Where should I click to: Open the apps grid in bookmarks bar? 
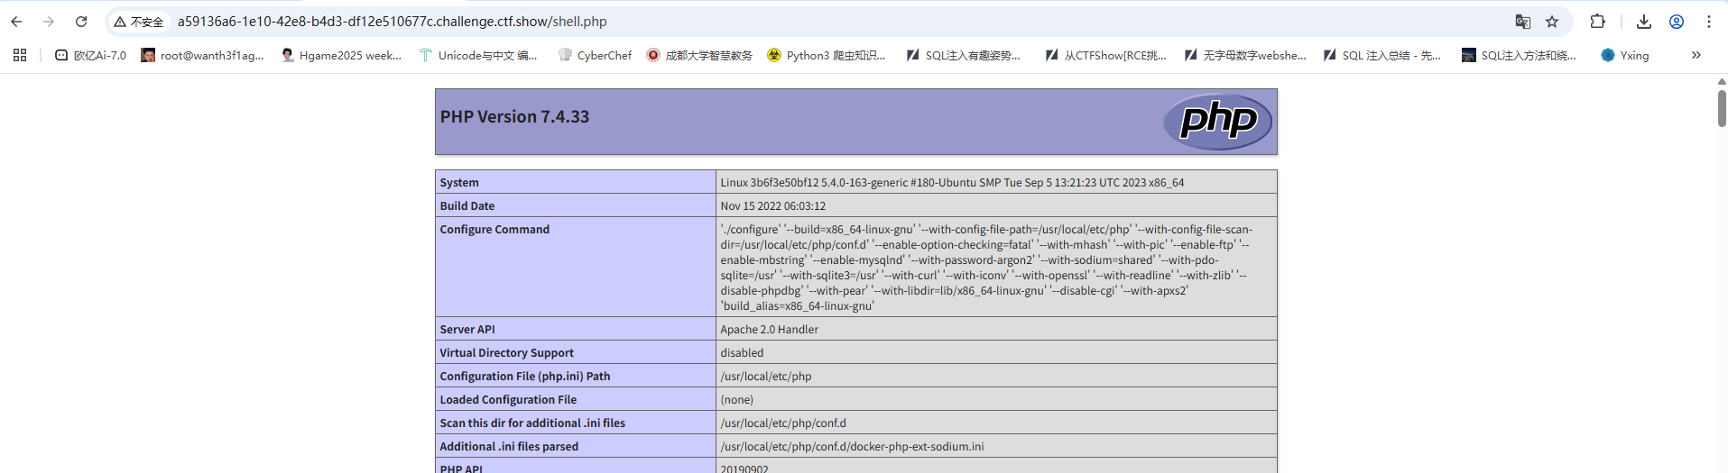click(20, 55)
